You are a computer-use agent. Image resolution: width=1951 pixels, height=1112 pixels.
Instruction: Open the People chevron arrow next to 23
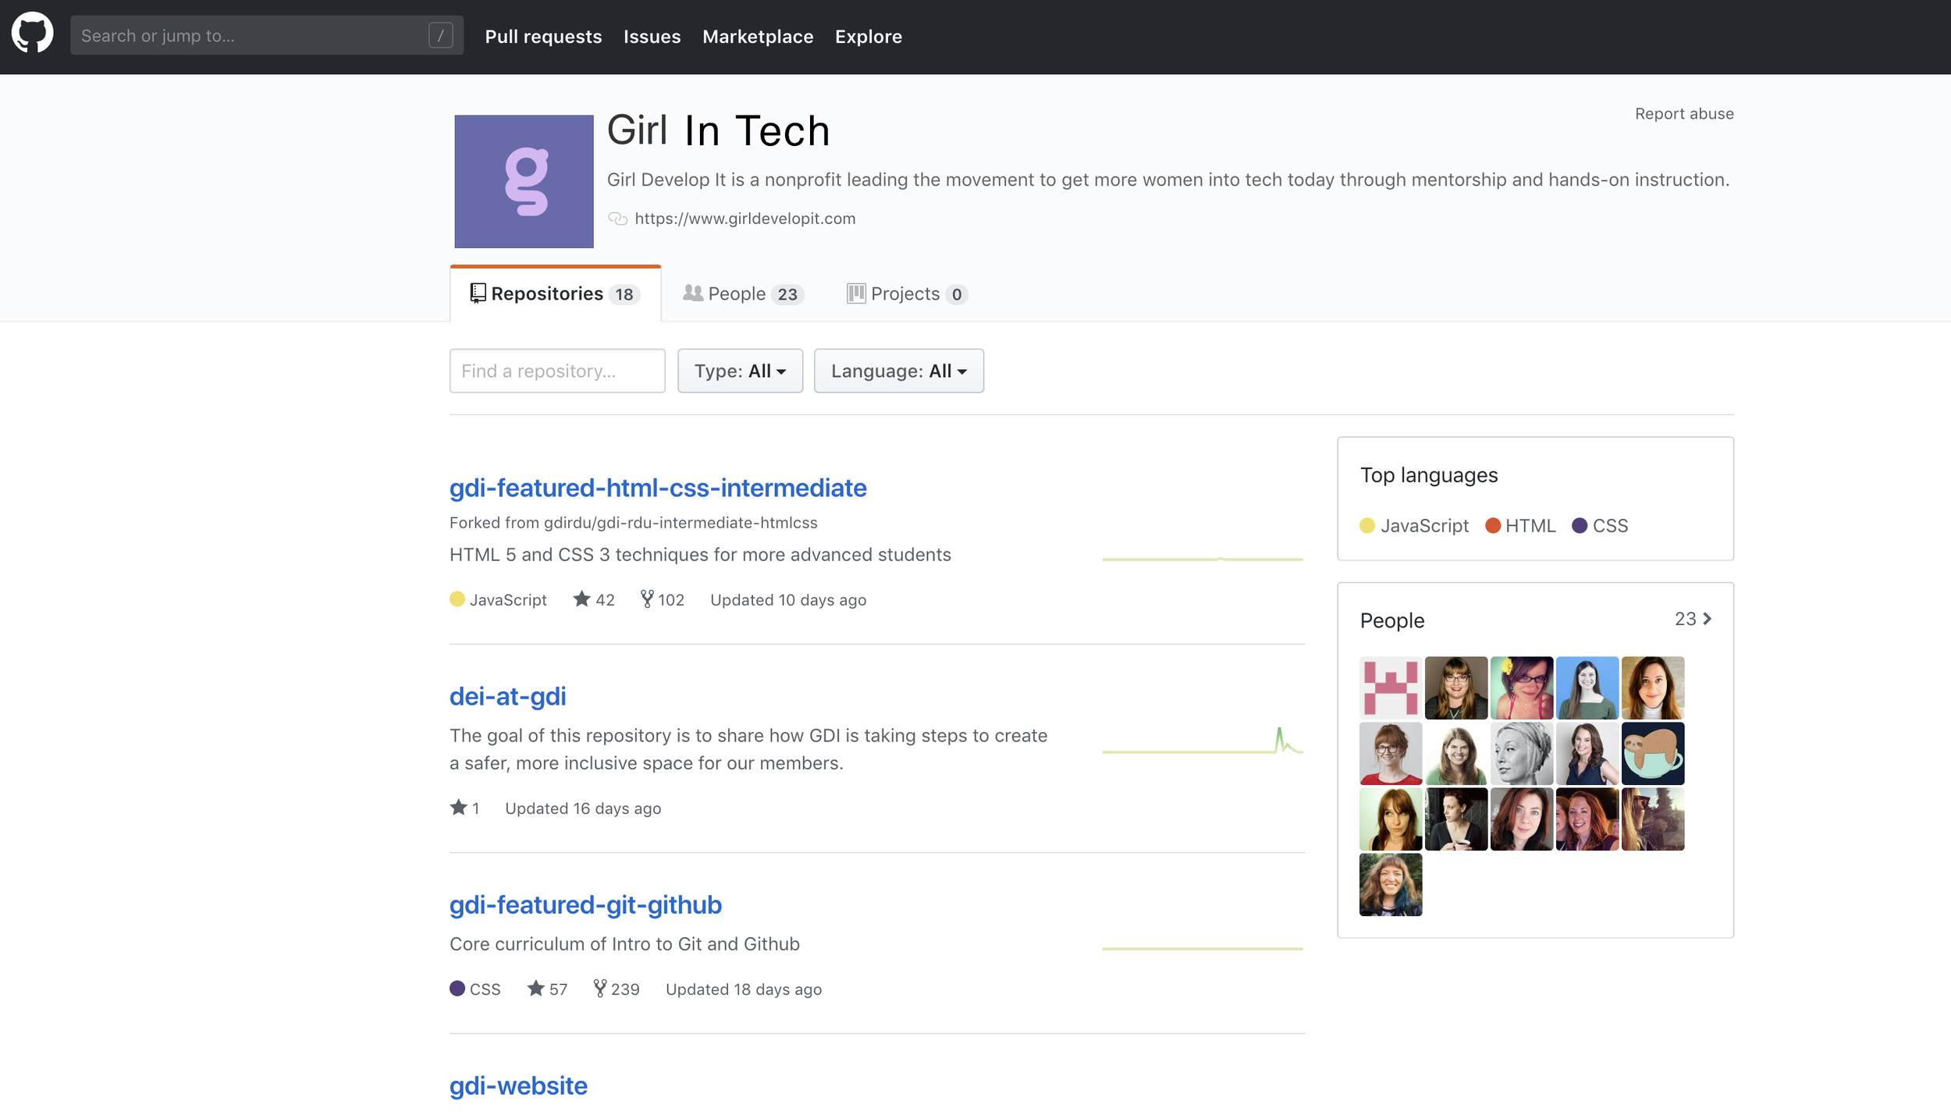pos(1708,619)
